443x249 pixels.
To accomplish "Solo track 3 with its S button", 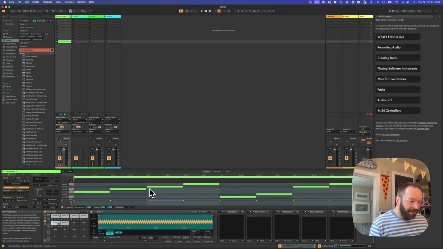I will tap(92, 162).
